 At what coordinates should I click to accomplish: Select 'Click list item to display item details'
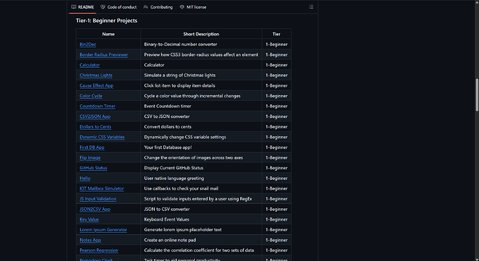pyautogui.click(x=180, y=85)
